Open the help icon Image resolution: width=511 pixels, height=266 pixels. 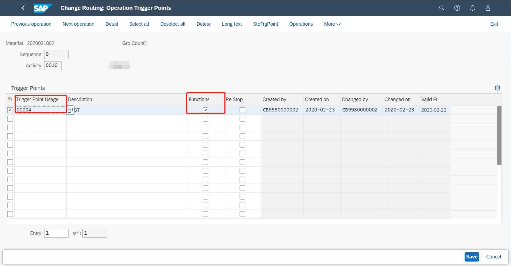pos(457,8)
